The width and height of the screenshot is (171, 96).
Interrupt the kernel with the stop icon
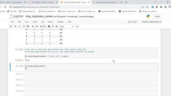click(49, 26)
